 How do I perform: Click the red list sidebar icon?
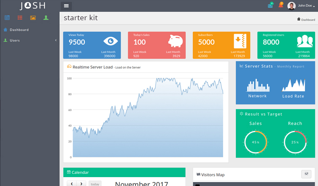[20, 18]
